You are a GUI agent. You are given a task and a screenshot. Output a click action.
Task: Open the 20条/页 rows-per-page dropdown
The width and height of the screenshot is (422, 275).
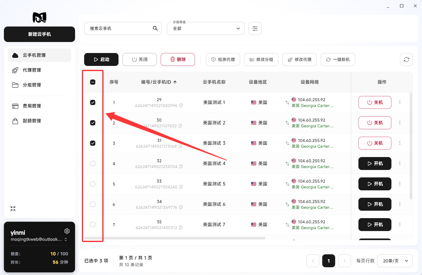395,261
